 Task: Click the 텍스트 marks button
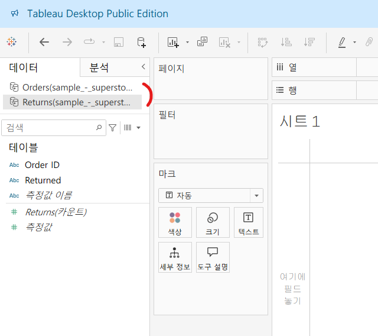click(249, 222)
